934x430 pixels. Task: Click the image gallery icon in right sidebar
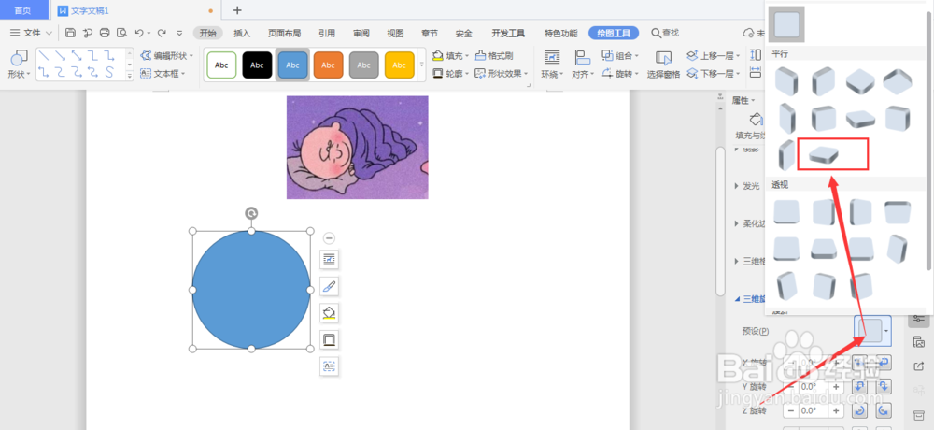(x=918, y=342)
